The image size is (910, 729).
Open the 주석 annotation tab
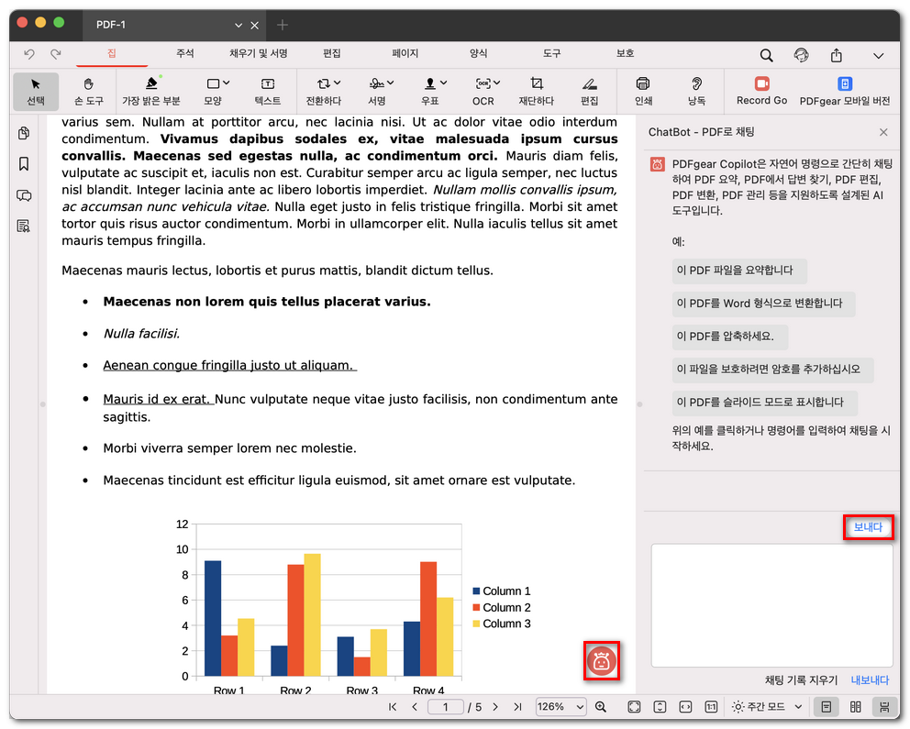click(x=184, y=53)
